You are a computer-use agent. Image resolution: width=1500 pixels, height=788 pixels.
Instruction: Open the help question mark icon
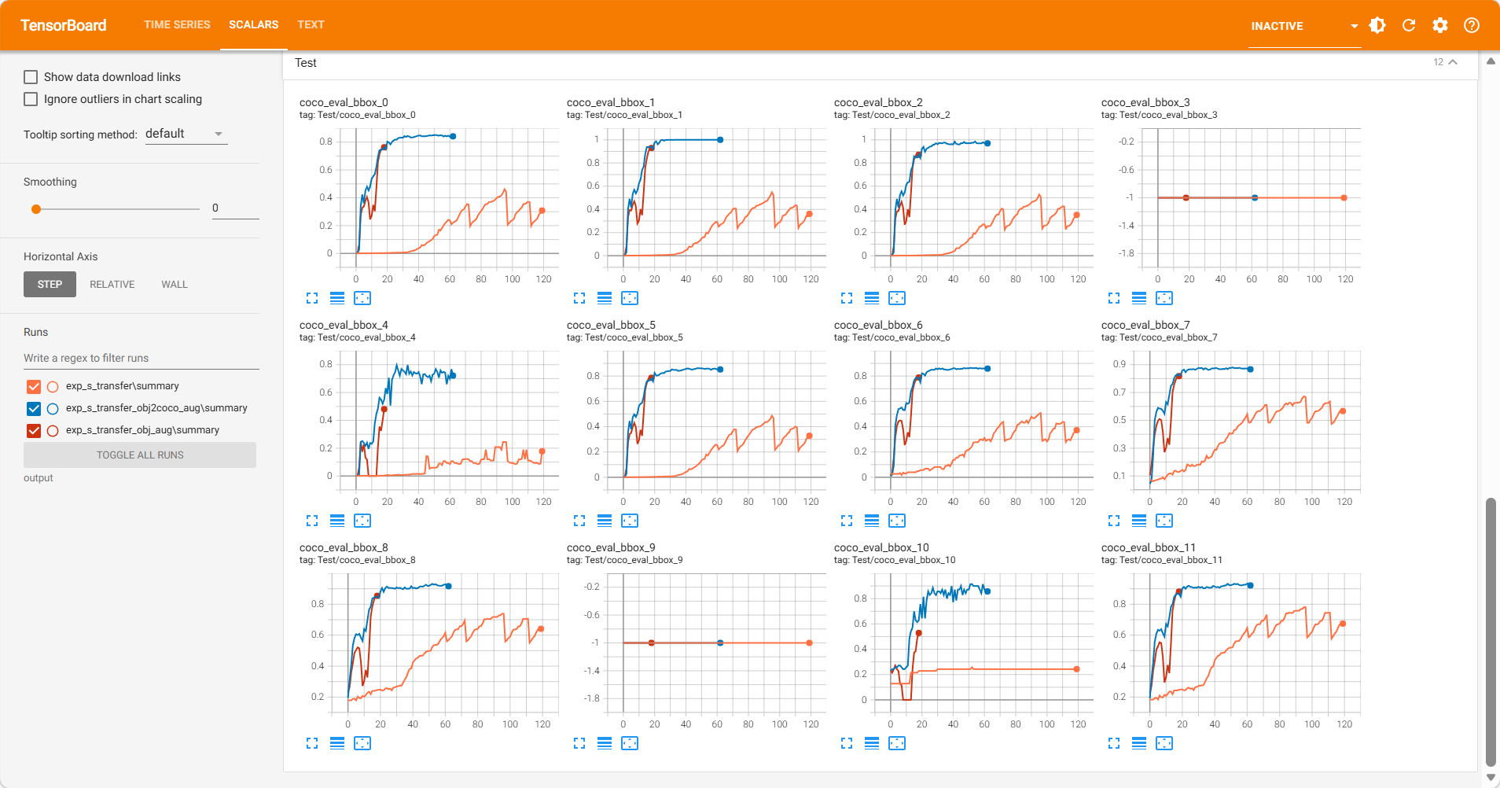click(1472, 25)
